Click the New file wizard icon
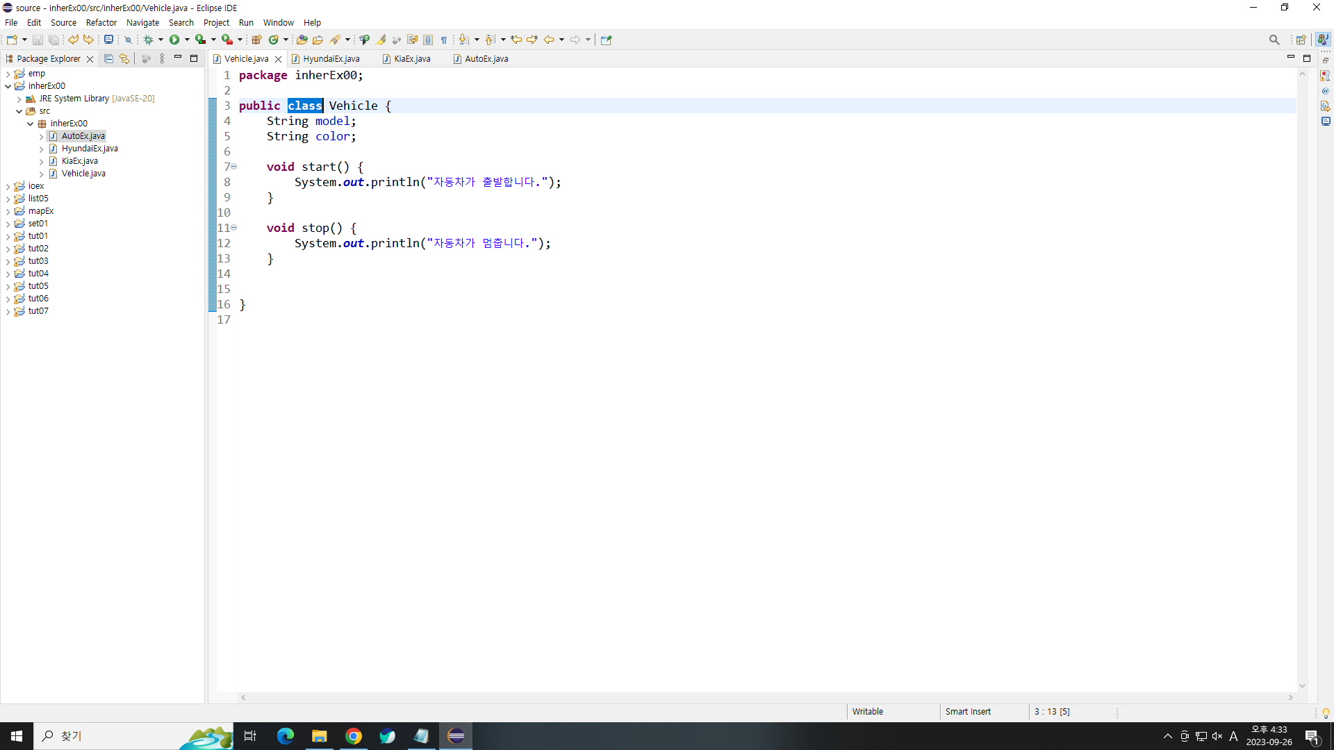This screenshot has height=750, width=1334. [12, 40]
